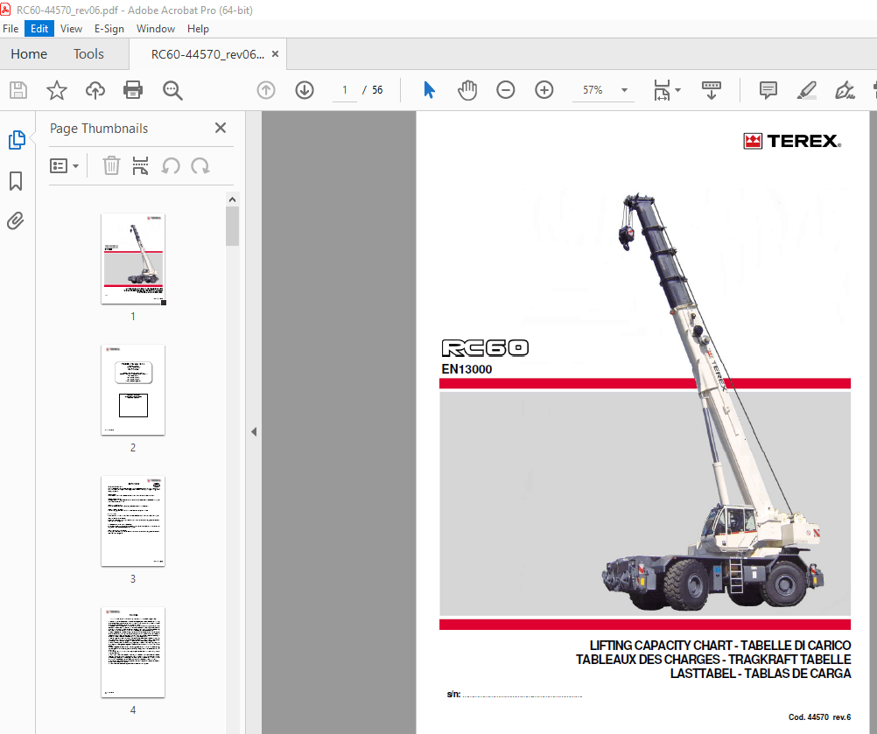Rotate the page counterclockwise in the thumbnails panel

pos(170,165)
